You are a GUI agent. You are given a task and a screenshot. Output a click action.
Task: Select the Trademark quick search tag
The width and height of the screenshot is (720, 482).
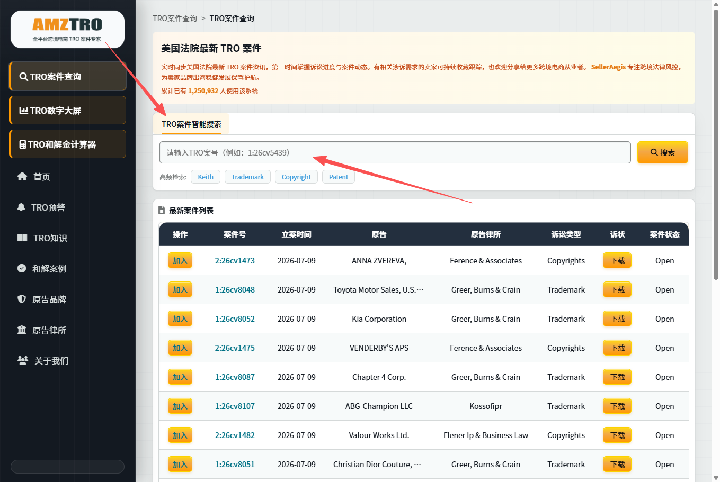(x=247, y=177)
